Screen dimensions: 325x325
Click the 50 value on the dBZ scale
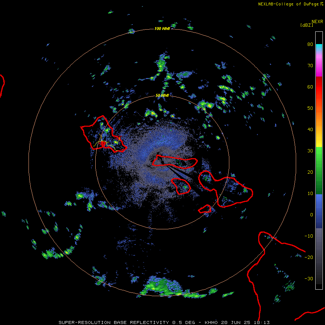[310, 108]
